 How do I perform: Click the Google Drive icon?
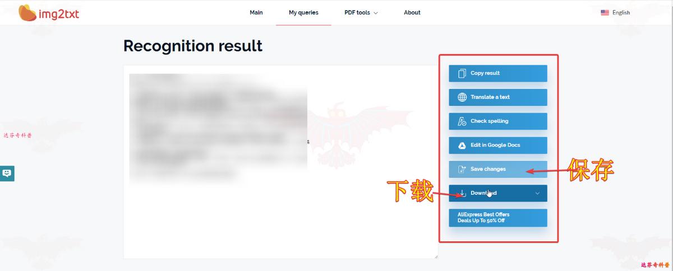click(x=462, y=145)
